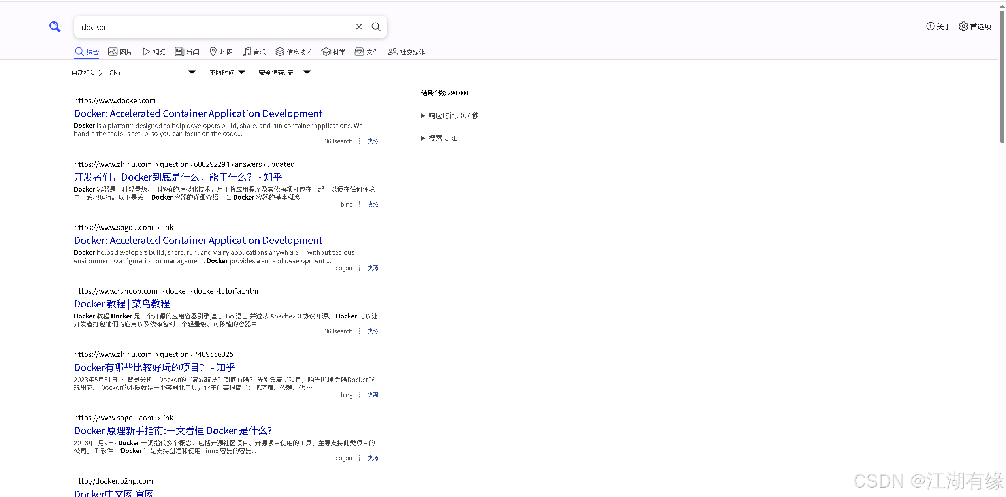This screenshot has height=497, width=1006.
Task: Clear the search box with the X icon
Action: click(359, 26)
